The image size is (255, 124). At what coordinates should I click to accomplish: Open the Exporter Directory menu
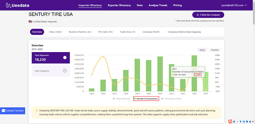coord(119,5)
